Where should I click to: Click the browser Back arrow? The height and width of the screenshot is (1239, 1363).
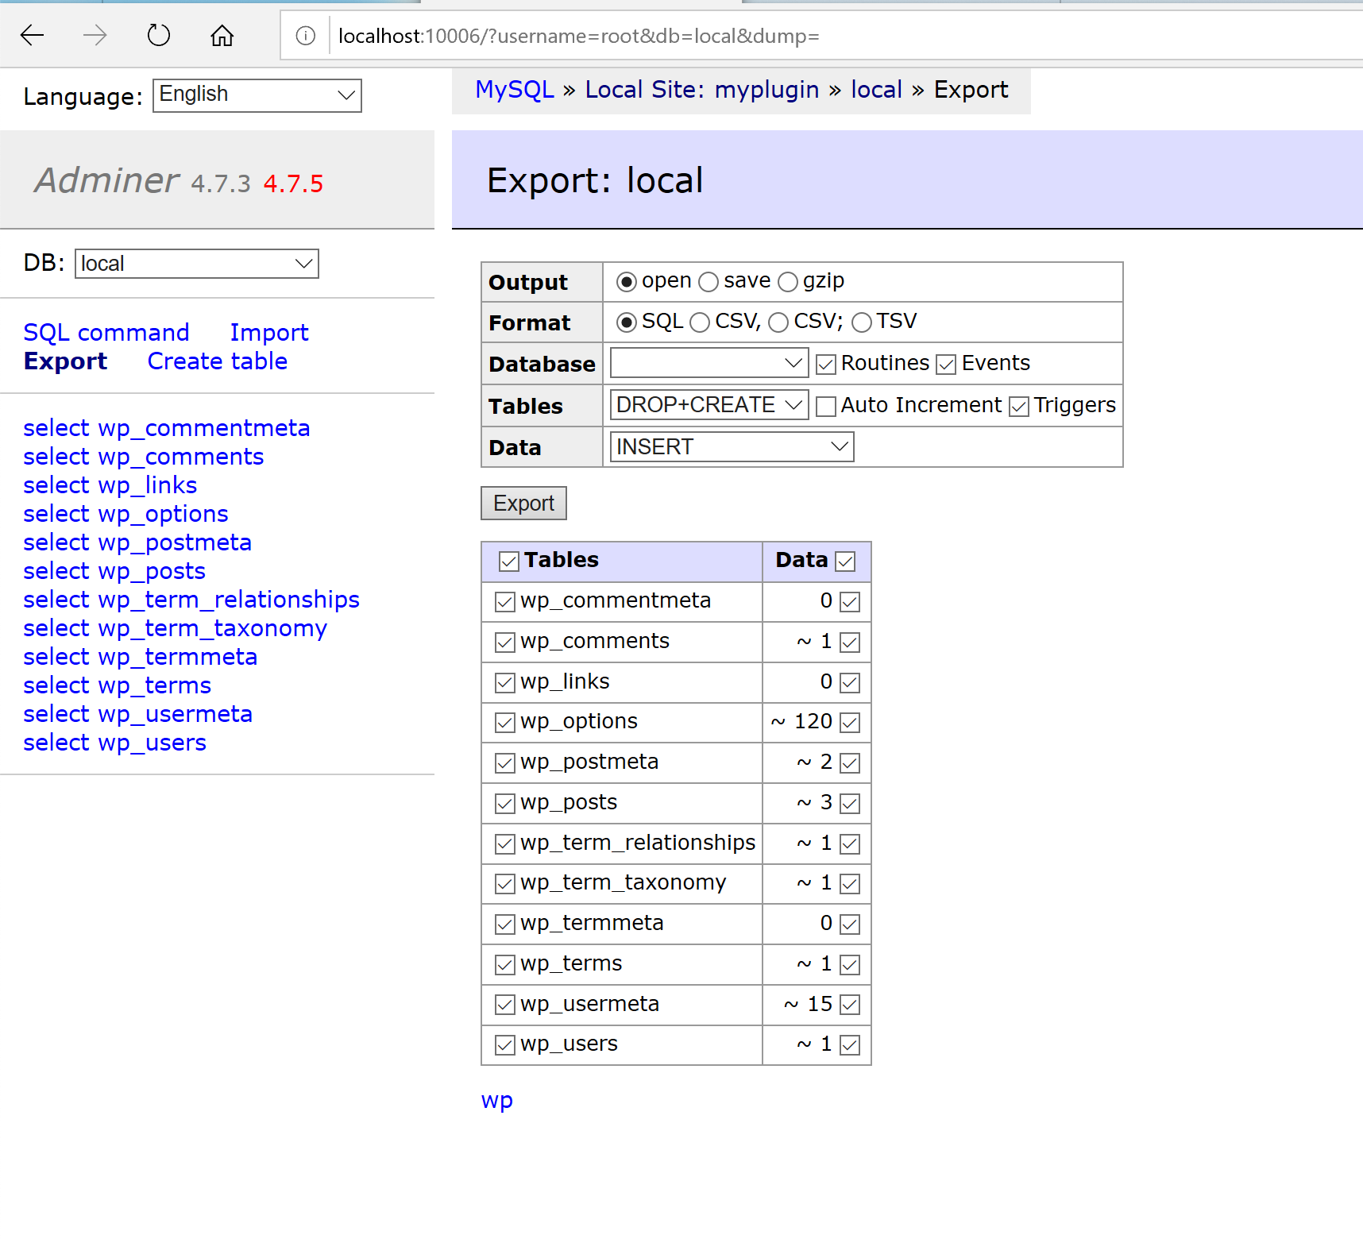(32, 35)
